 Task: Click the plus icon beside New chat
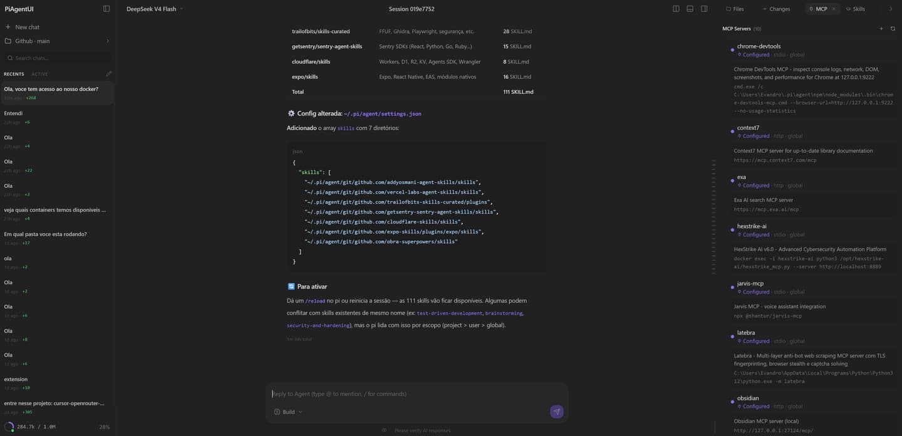[8, 27]
